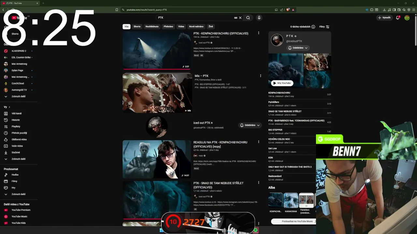
Task: Open more options for KENPACHI&YACHIRU video
Action: [259, 33]
